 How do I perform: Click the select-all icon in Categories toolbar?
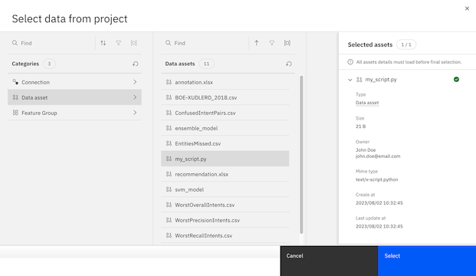[x=133, y=43]
